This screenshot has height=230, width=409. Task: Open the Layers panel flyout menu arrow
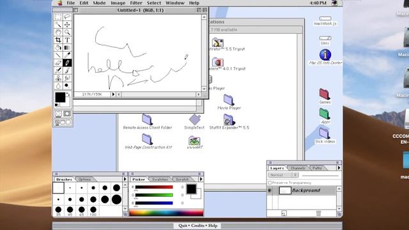(x=339, y=168)
